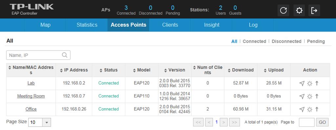336x130 pixels.
Task: Switch to the Map tab
Action: pos(45,25)
